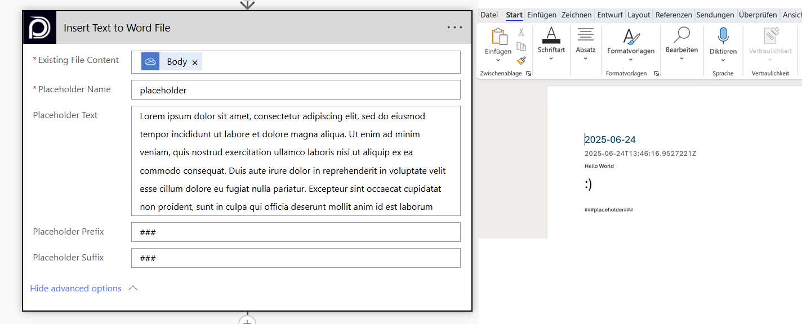Open the Datei menu
This screenshot has width=802, height=324.
tap(489, 15)
